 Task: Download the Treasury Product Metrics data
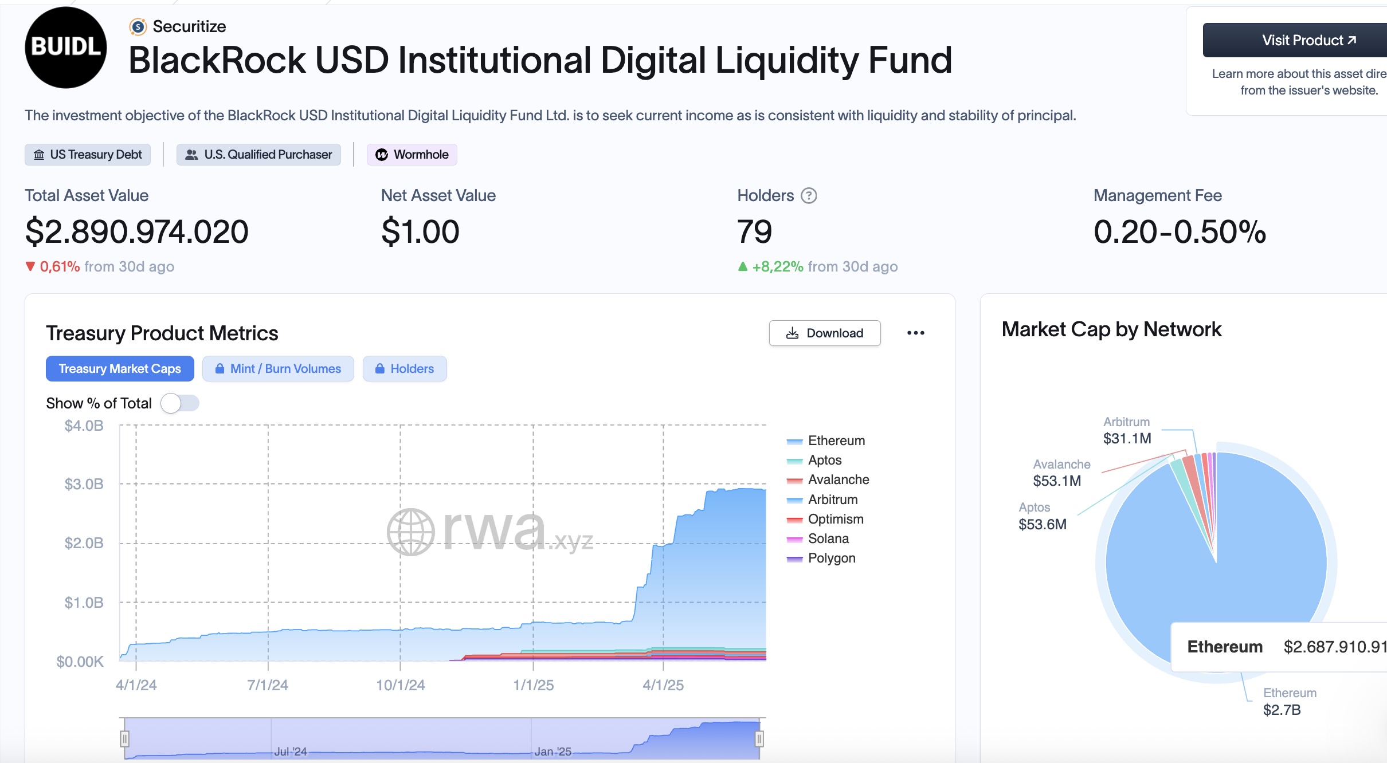coord(825,333)
